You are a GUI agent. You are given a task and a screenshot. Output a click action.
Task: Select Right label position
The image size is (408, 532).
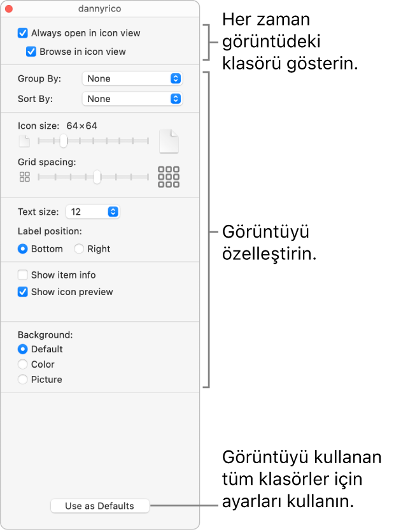click(79, 248)
